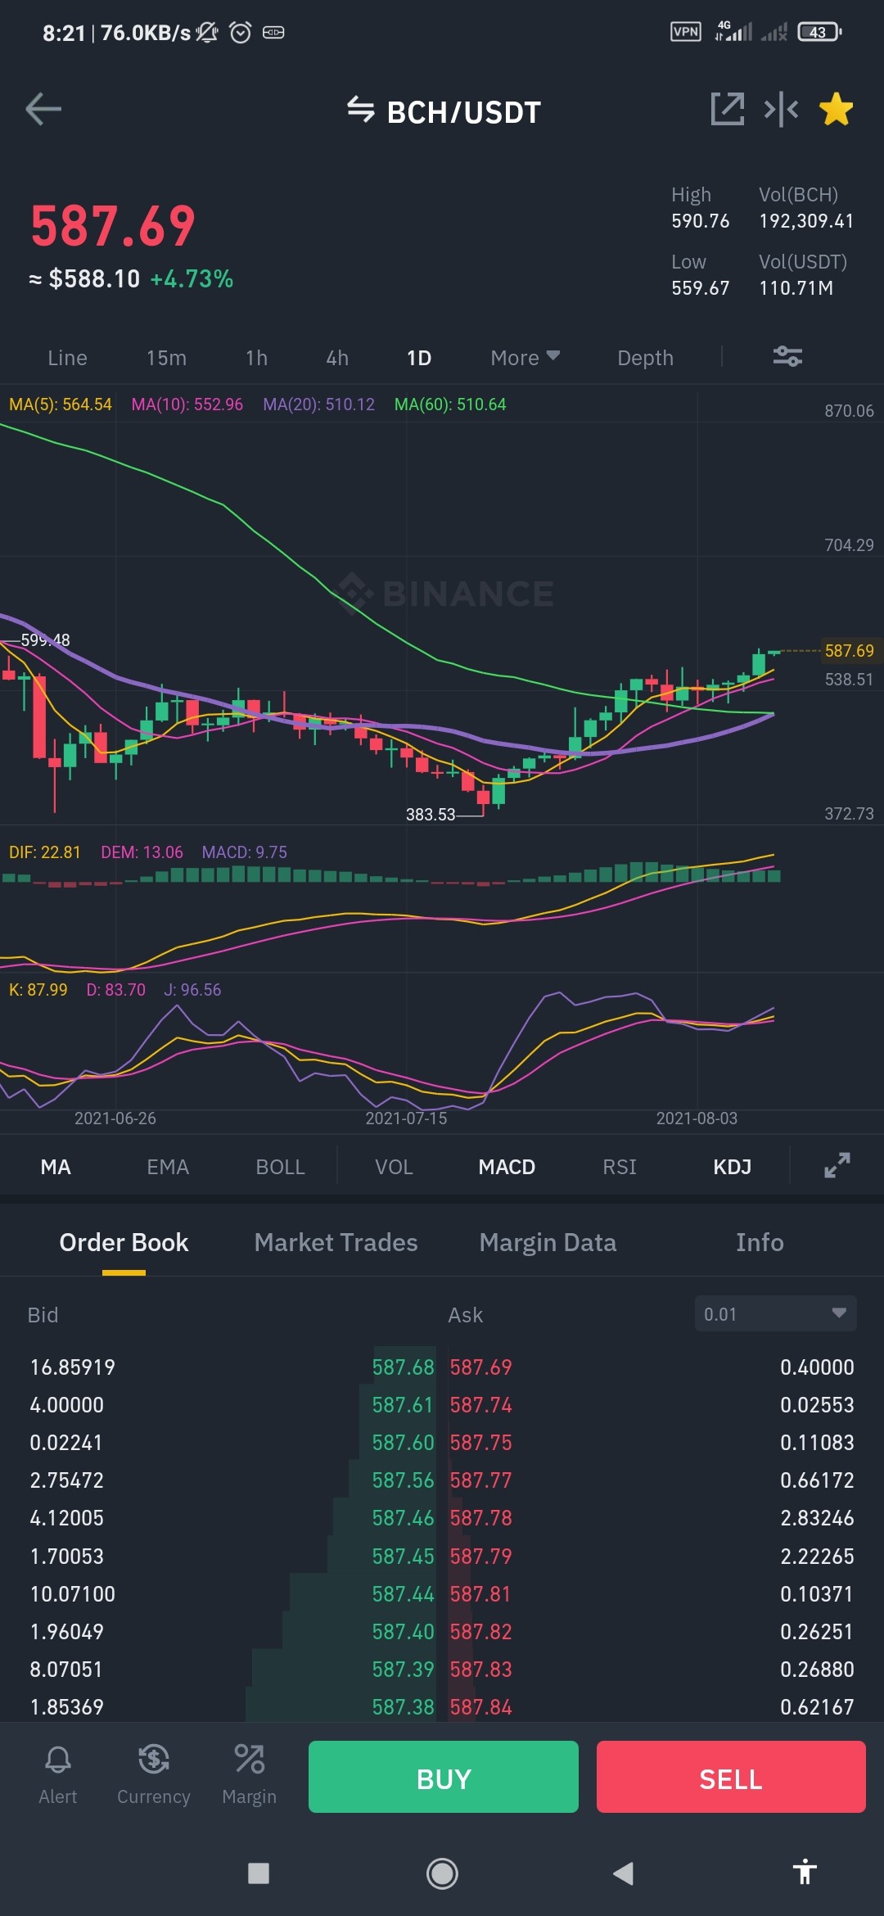Open the share/export chart icon
This screenshot has width=884, height=1916.
(727, 109)
